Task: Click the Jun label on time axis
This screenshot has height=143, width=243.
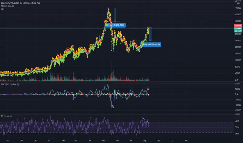Action: click(x=117, y=140)
